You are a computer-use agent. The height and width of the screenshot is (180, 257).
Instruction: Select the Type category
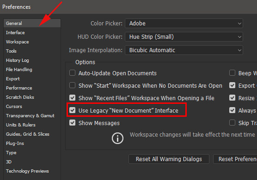(x=11, y=153)
